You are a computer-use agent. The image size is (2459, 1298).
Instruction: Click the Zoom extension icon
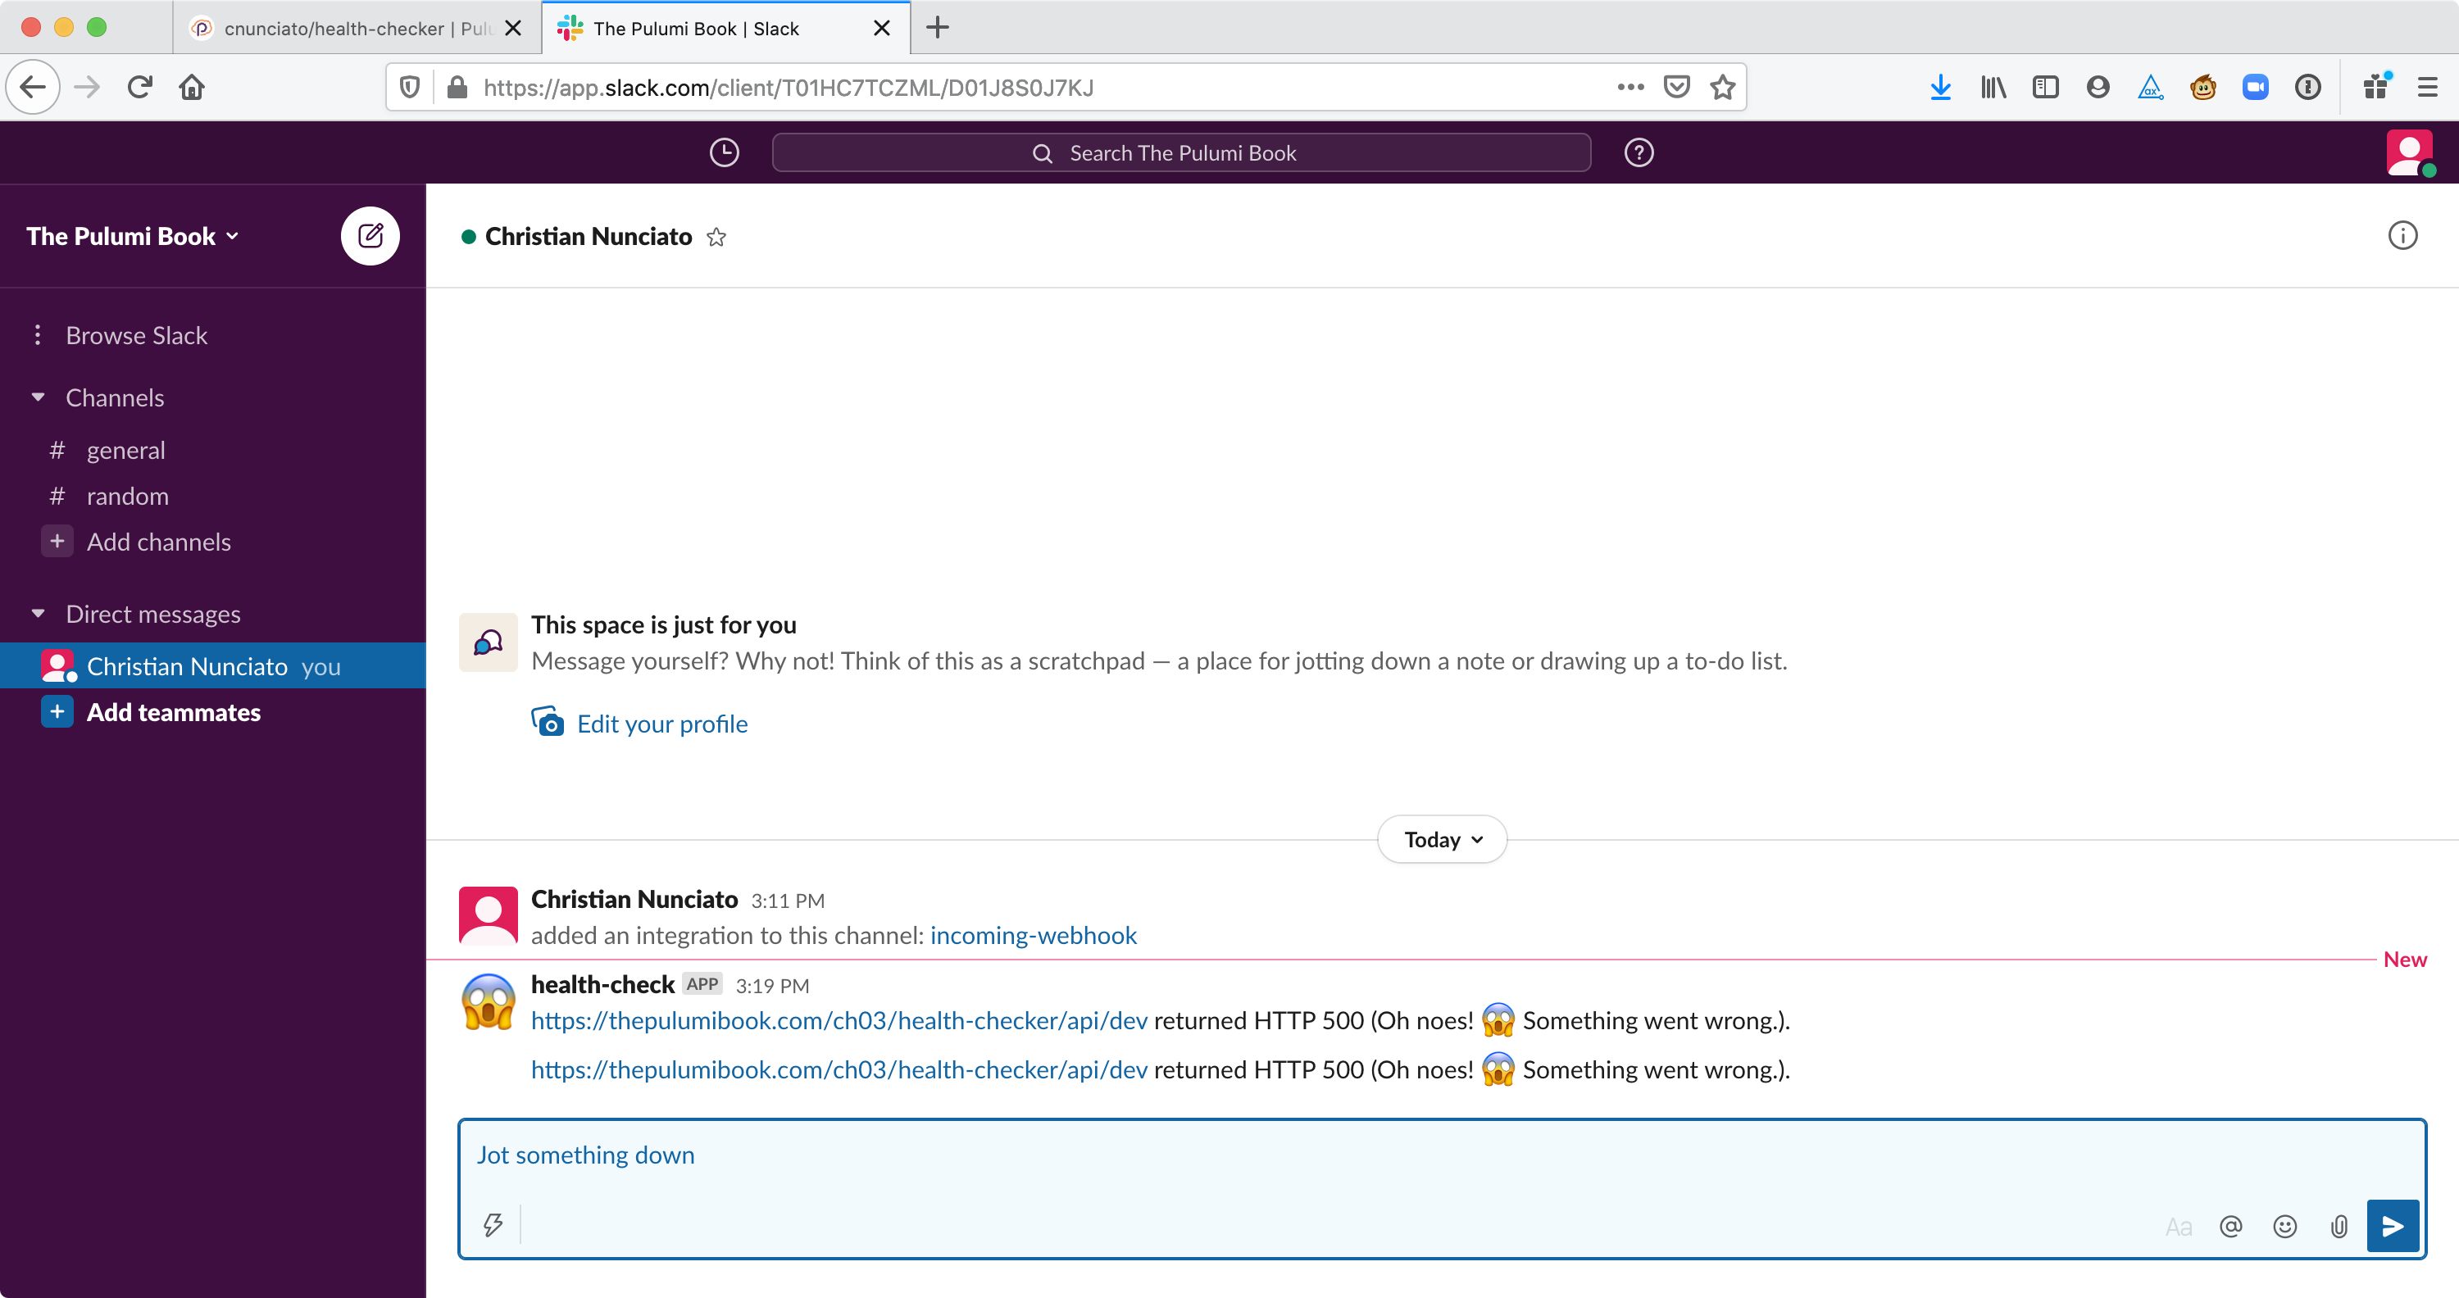pyautogui.click(x=2256, y=87)
